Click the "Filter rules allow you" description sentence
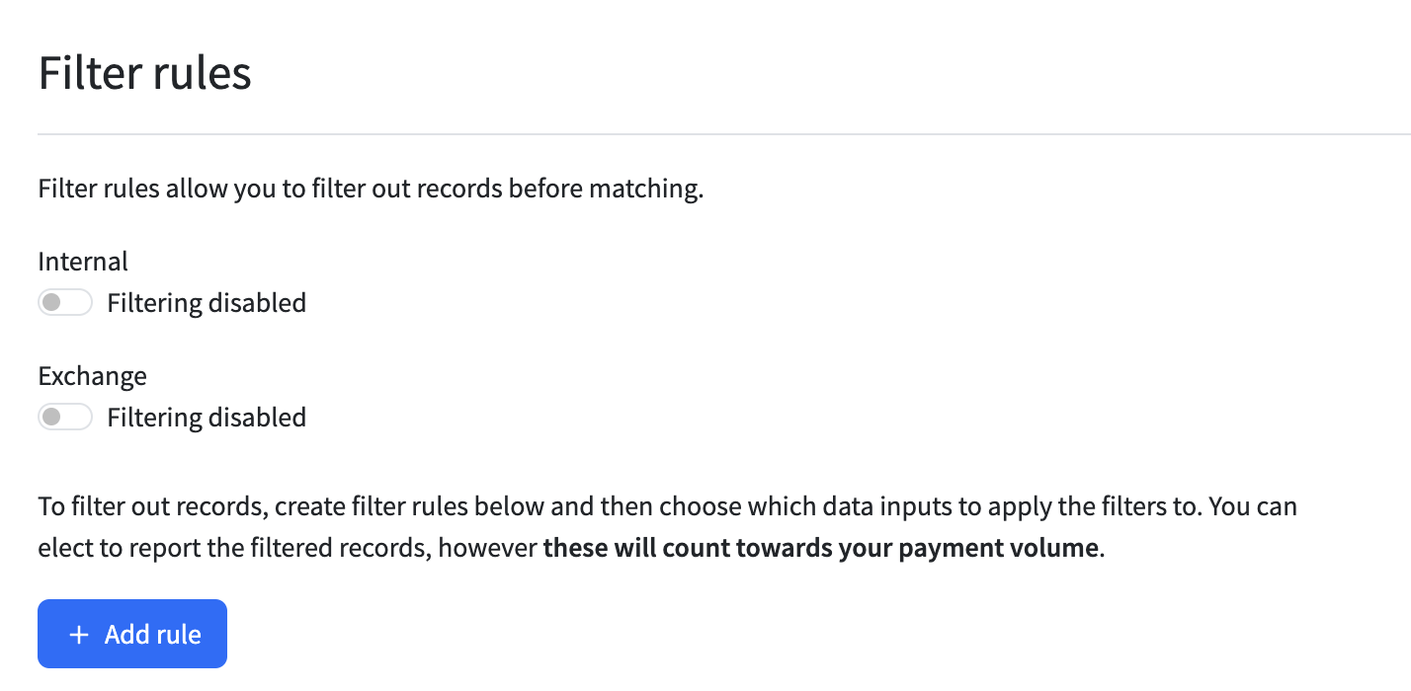Screen dimensions: 1411x691 pos(371,189)
